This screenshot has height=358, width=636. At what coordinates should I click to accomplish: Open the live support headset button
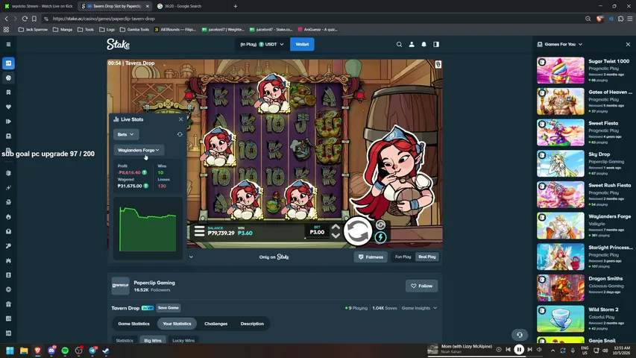[520, 335]
